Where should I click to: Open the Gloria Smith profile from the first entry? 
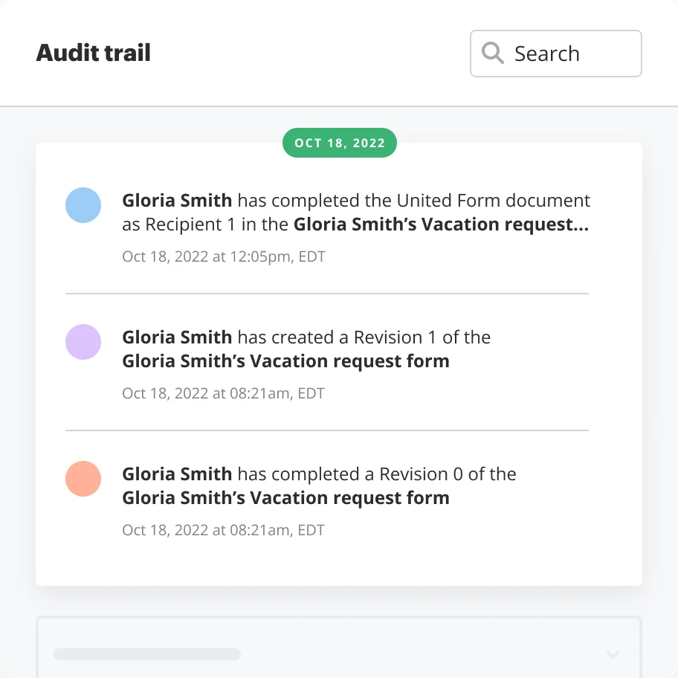[x=176, y=200]
